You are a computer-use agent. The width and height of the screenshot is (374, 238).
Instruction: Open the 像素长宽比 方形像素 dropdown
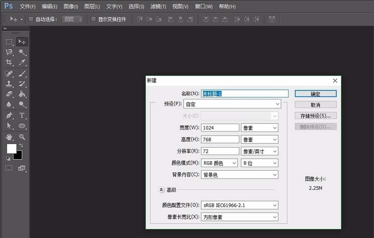click(x=240, y=217)
